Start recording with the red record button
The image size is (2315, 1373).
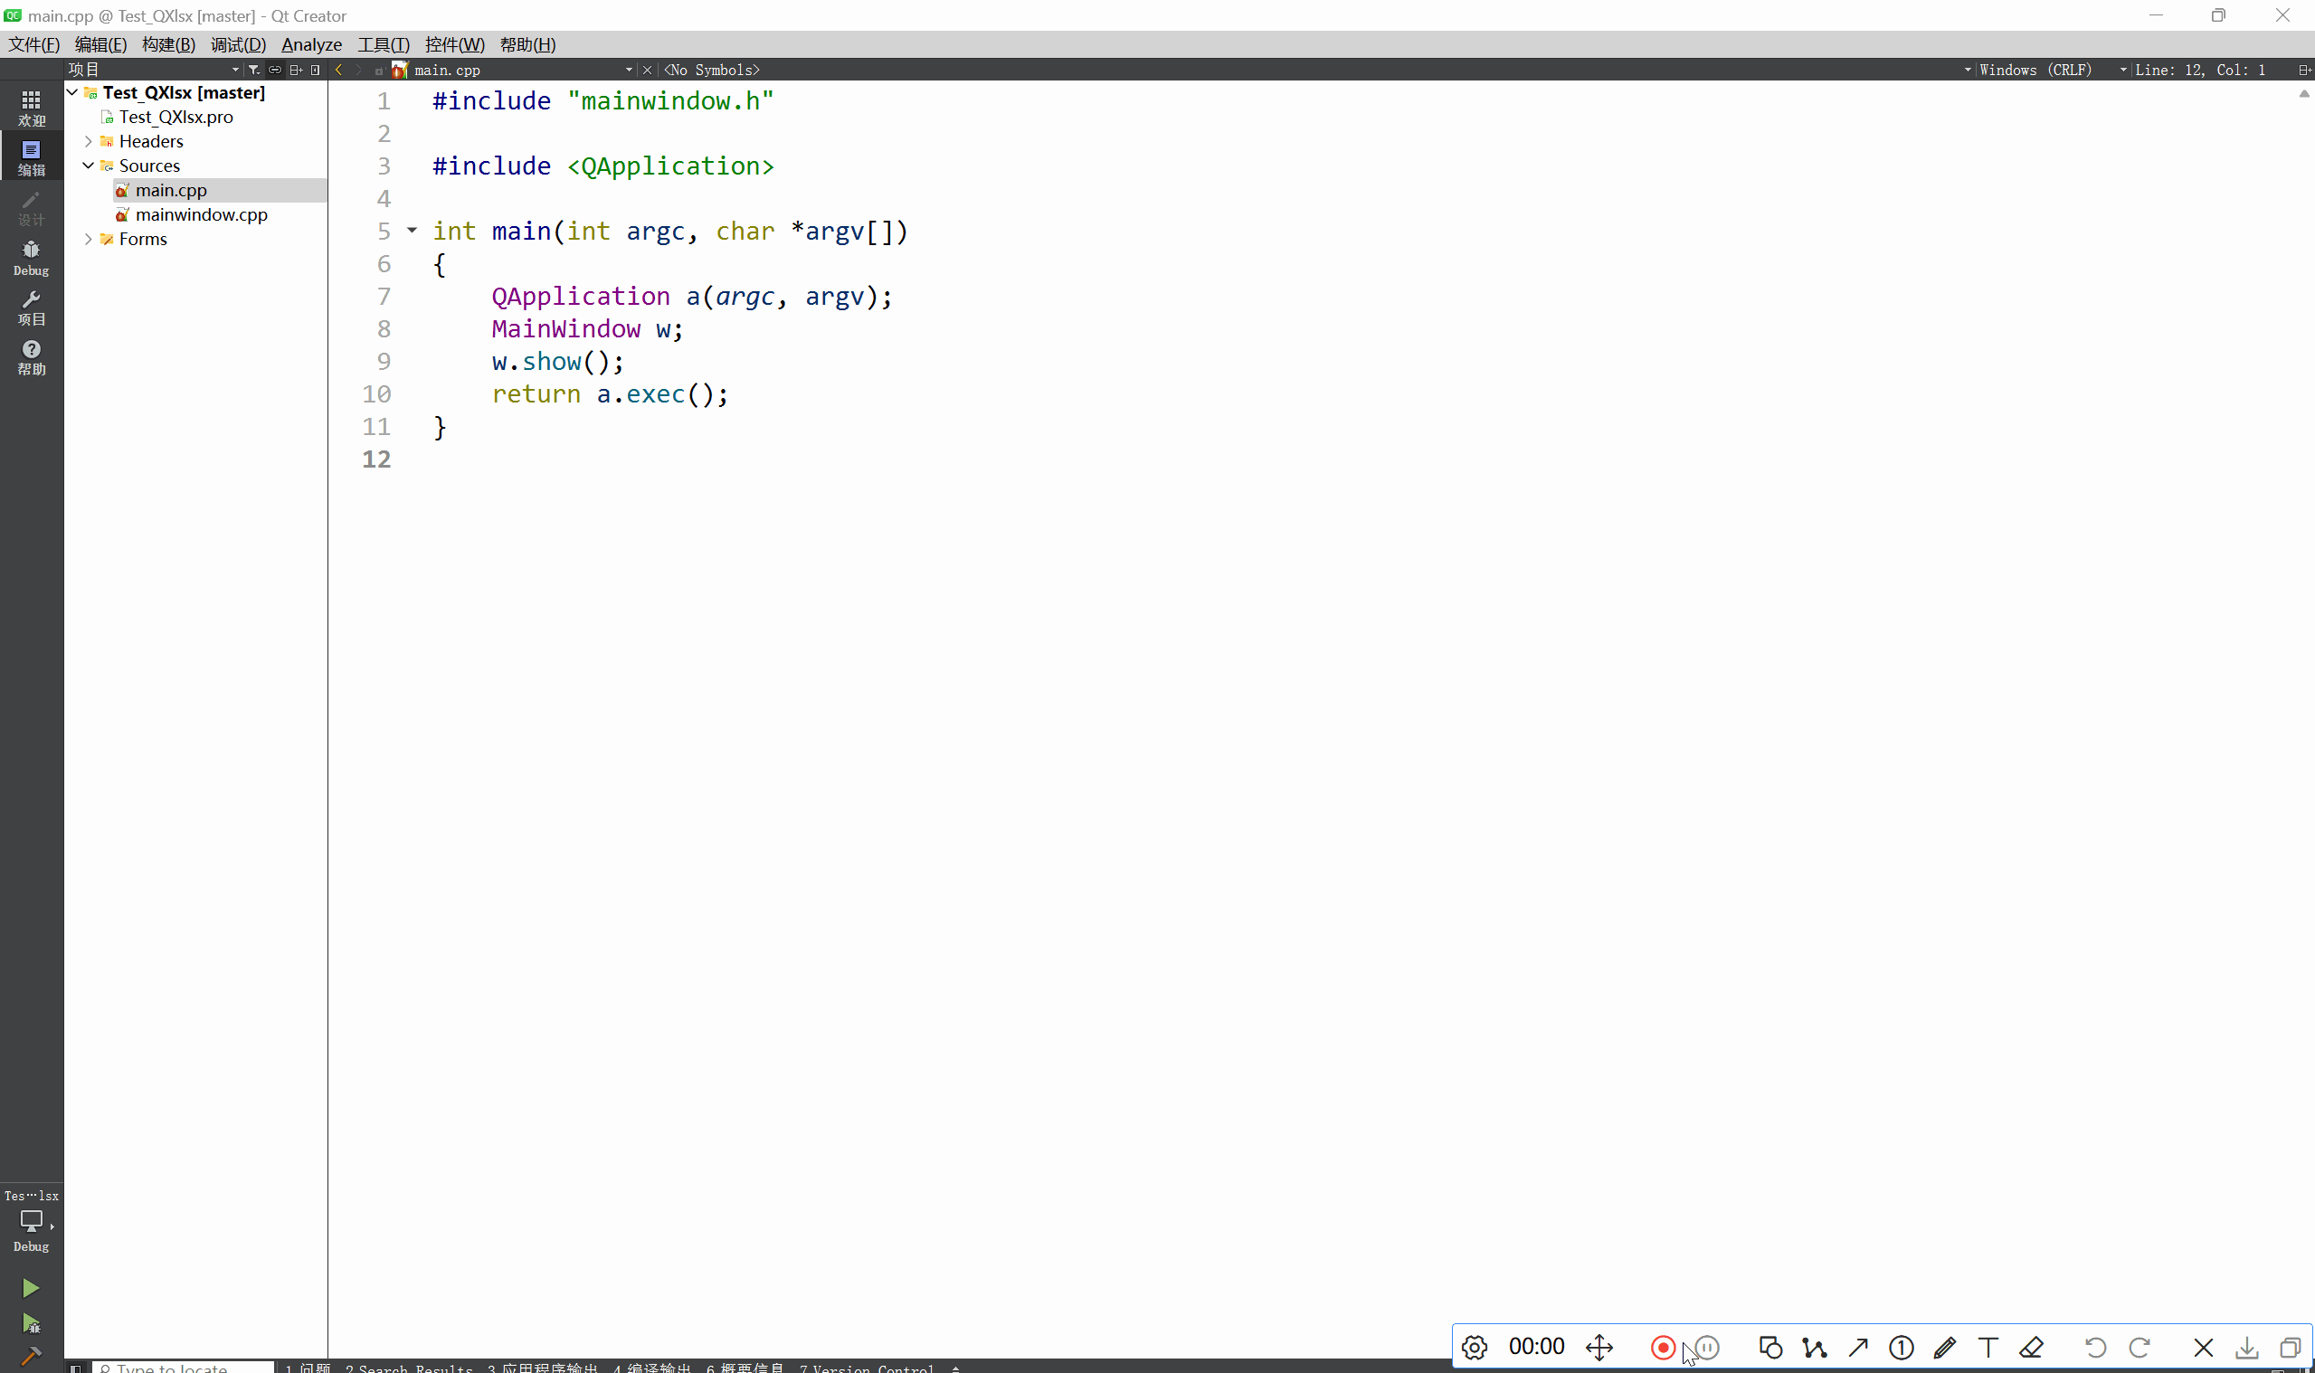tap(1662, 1347)
